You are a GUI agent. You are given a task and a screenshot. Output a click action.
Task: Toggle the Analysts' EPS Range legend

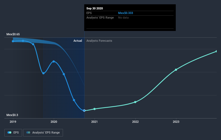43,133
